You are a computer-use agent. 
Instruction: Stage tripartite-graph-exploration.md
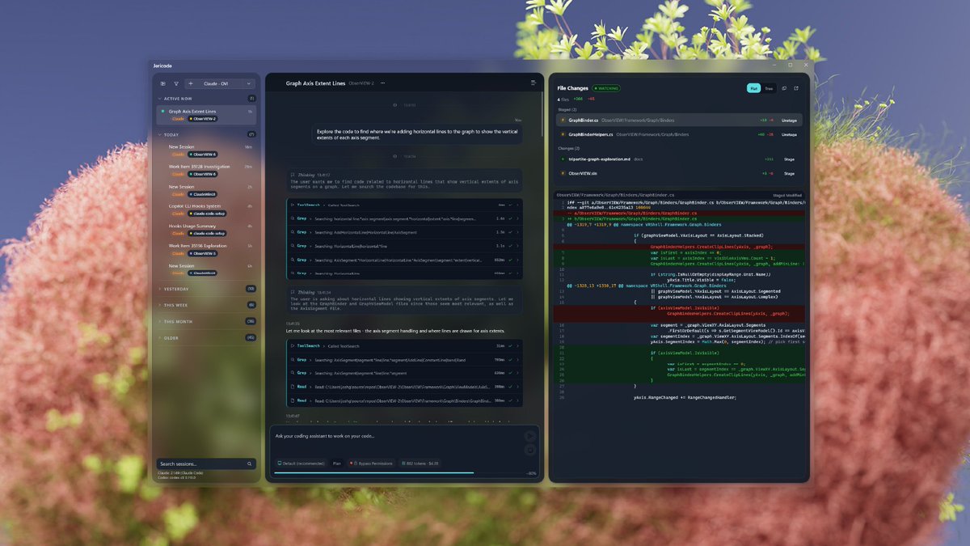(x=789, y=159)
